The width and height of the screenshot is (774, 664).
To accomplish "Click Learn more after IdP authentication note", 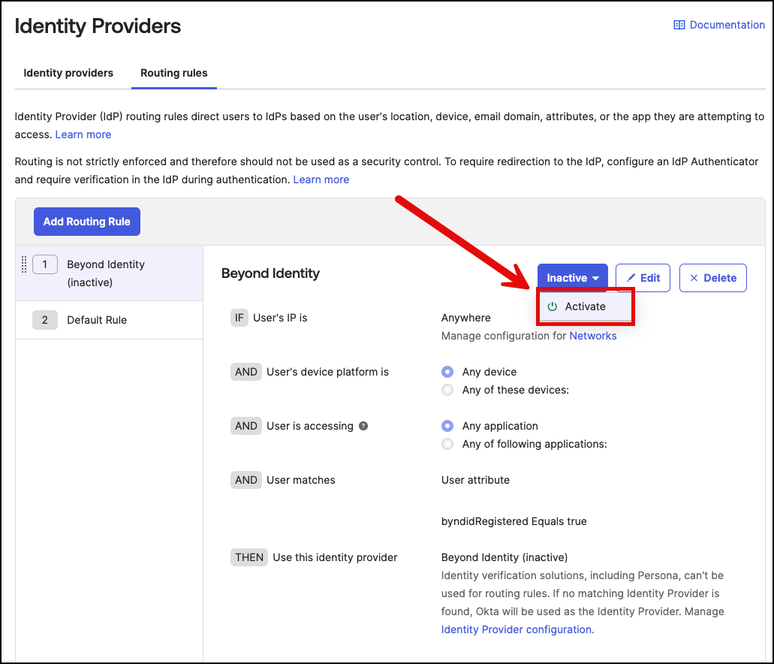I will (321, 180).
